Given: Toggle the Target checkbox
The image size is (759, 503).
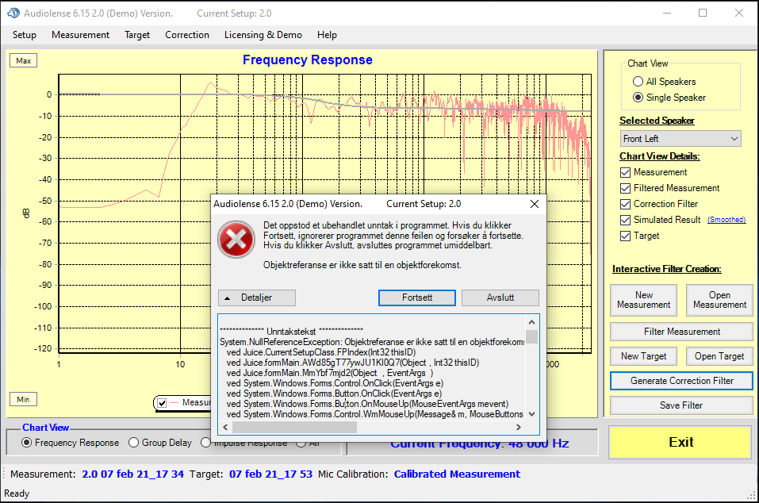Looking at the screenshot, I should point(626,236).
